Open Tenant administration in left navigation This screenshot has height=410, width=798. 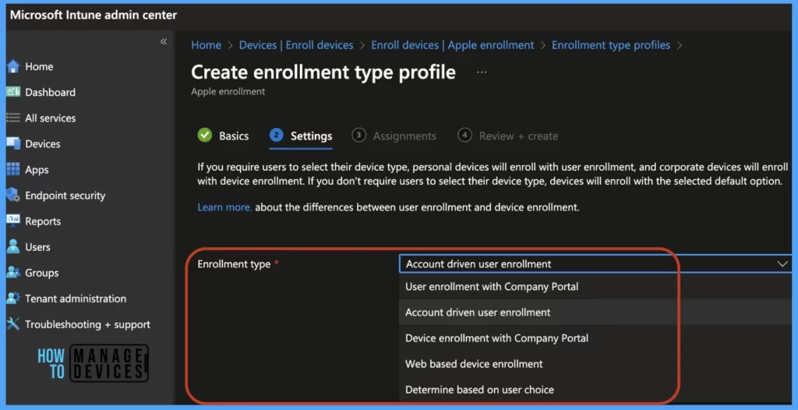76,299
